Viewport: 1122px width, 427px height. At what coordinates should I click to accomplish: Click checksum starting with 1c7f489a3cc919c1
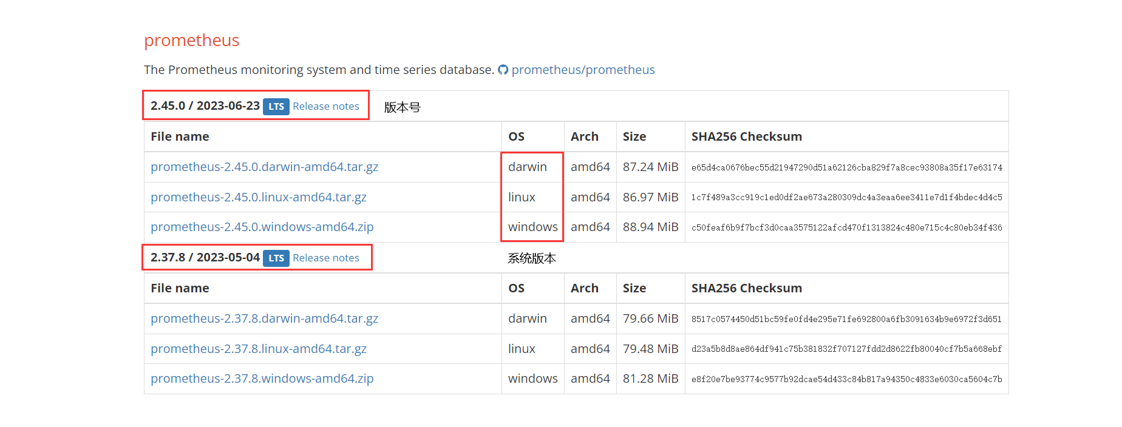coord(847,197)
